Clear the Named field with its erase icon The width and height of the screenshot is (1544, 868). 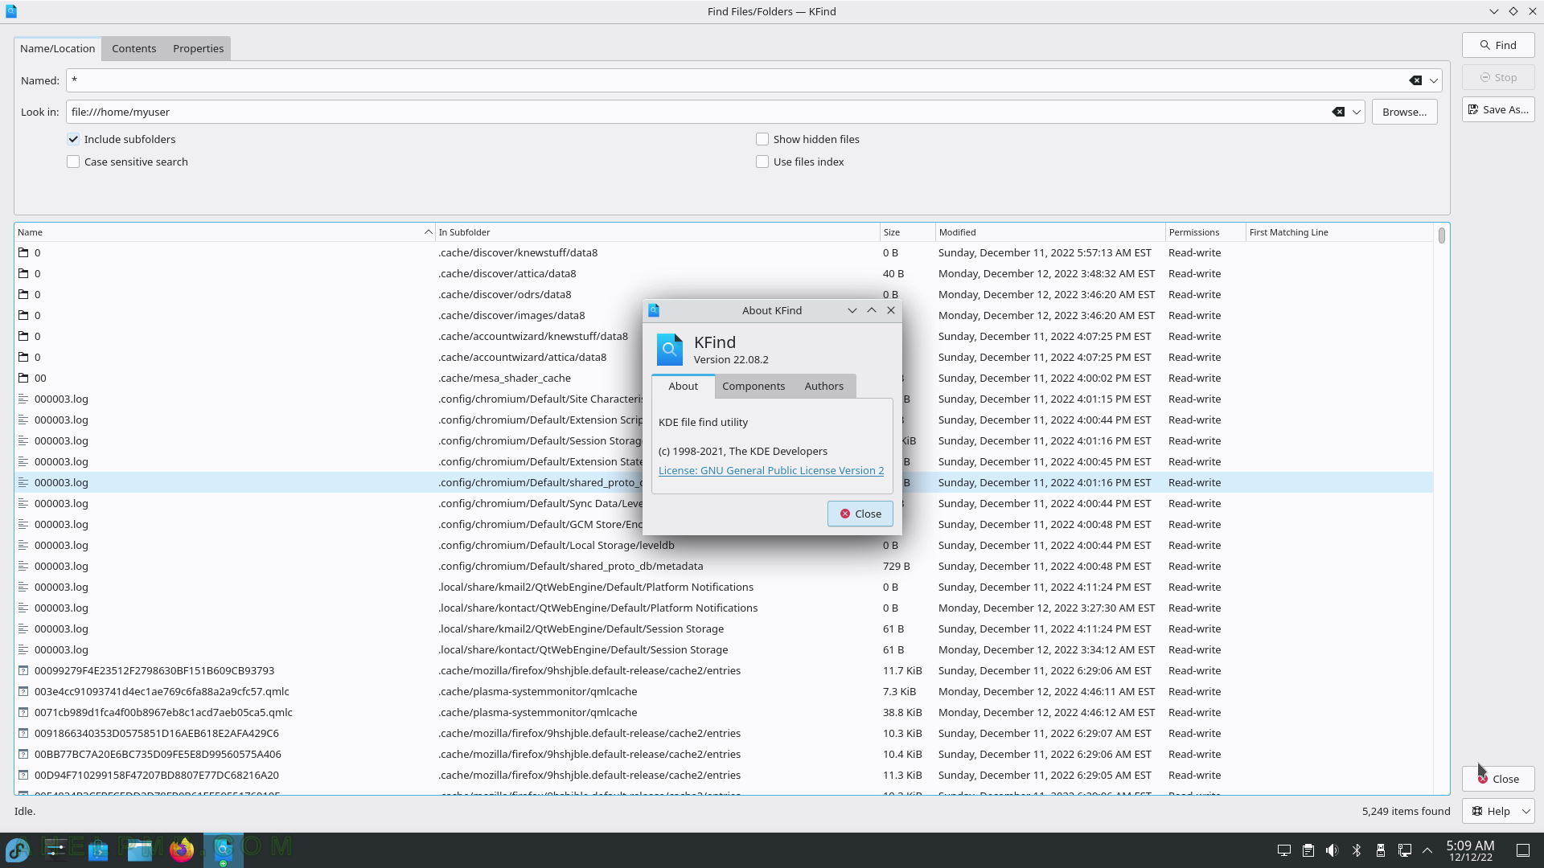1415,80
